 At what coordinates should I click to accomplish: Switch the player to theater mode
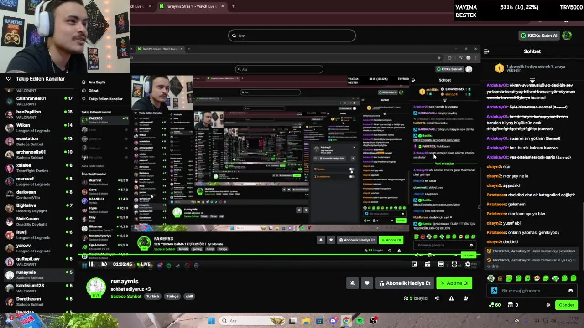coord(441,265)
